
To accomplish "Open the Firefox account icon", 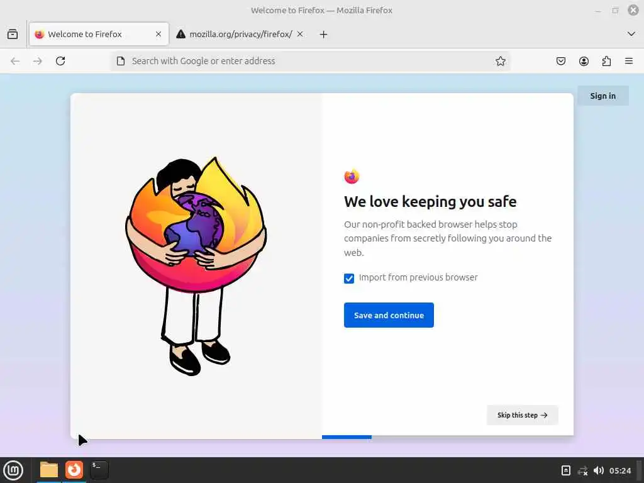I will (584, 61).
